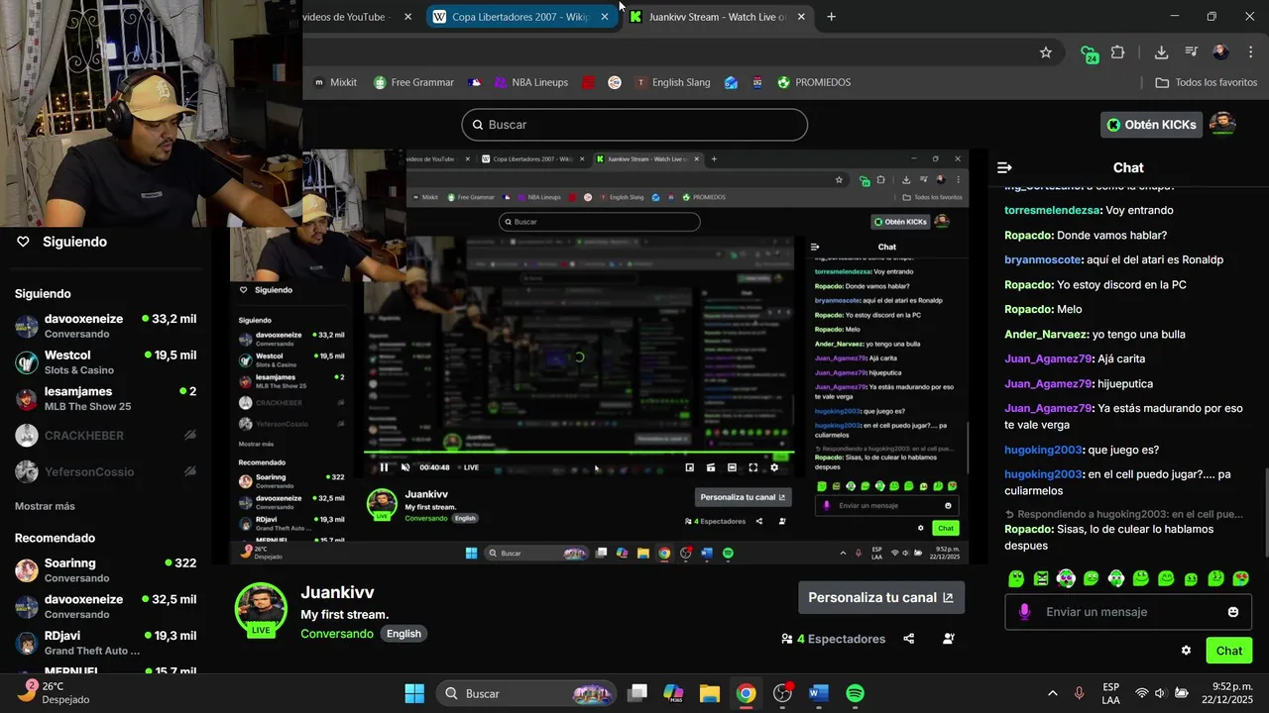Click the add user icon near Espectadores

tap(949, 639)
